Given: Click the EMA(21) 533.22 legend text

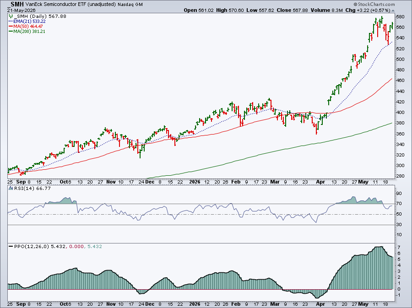Looking at the screenshot, I should click(x=29, y=21).
